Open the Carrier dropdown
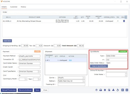 84,78
